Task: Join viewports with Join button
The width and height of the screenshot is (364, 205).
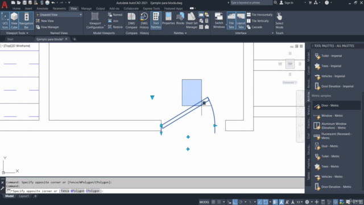Action: click(113, 21)
